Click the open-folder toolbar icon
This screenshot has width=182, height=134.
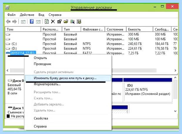[66, 22]
